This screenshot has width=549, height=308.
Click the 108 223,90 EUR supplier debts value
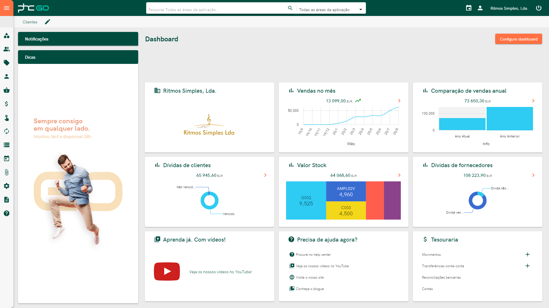[477, 175]
